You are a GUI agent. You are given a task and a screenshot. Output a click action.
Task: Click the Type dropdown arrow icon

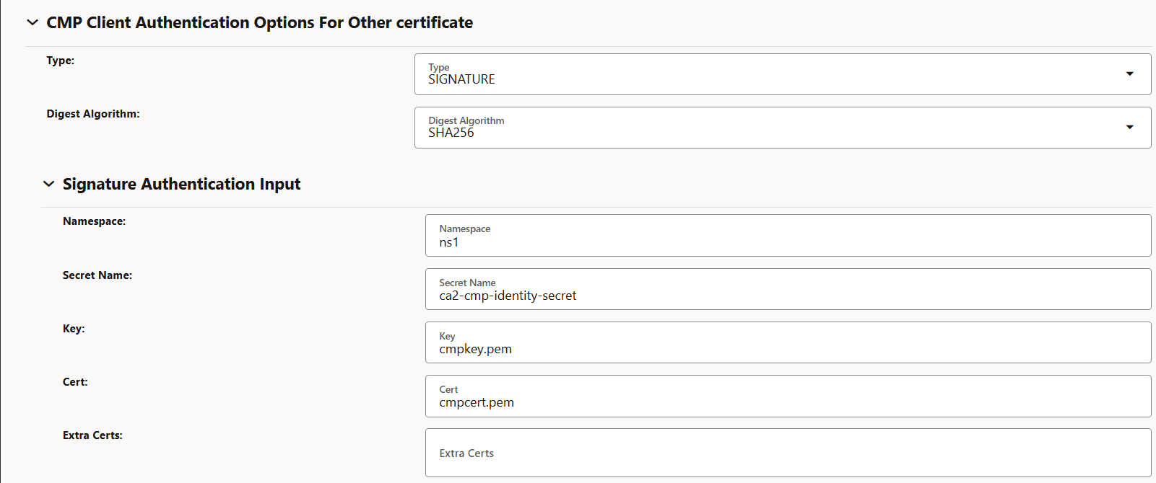[x=1129, y=74]
